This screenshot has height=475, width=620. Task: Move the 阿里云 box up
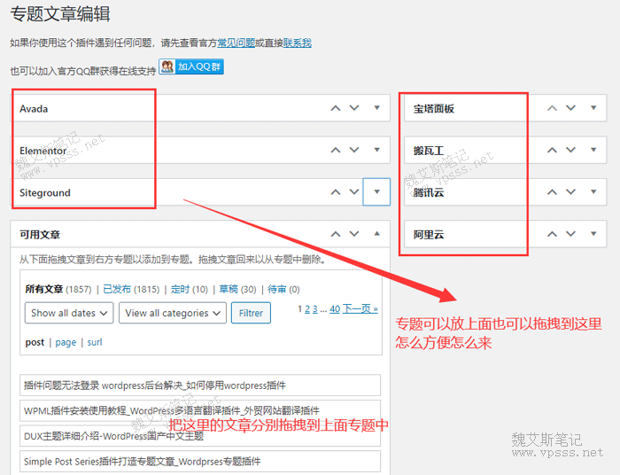pyautogui.click(x=552, y=234)
